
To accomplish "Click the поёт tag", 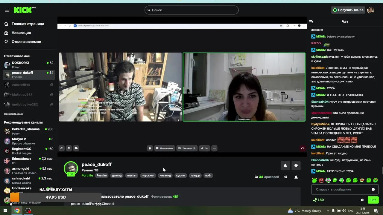I will pyautogui.click(x=208, y=176).
